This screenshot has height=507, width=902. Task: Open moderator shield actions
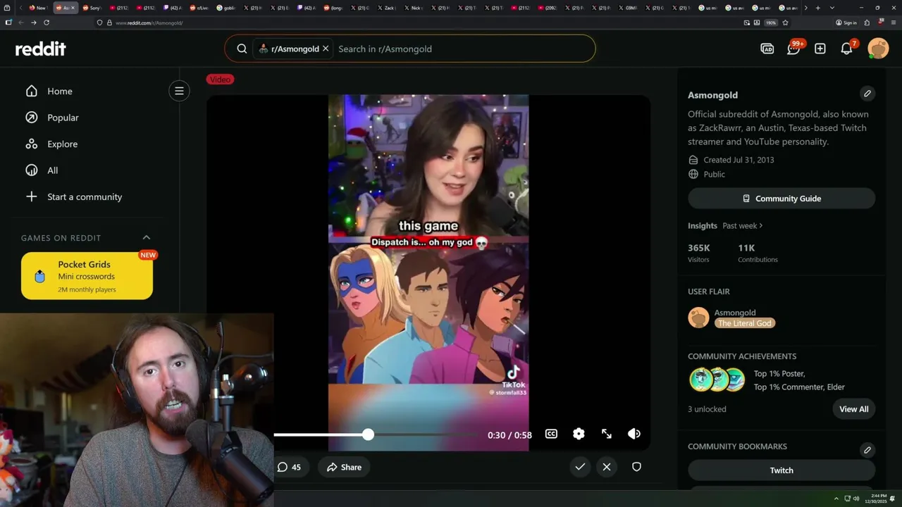tap(636, 466)
